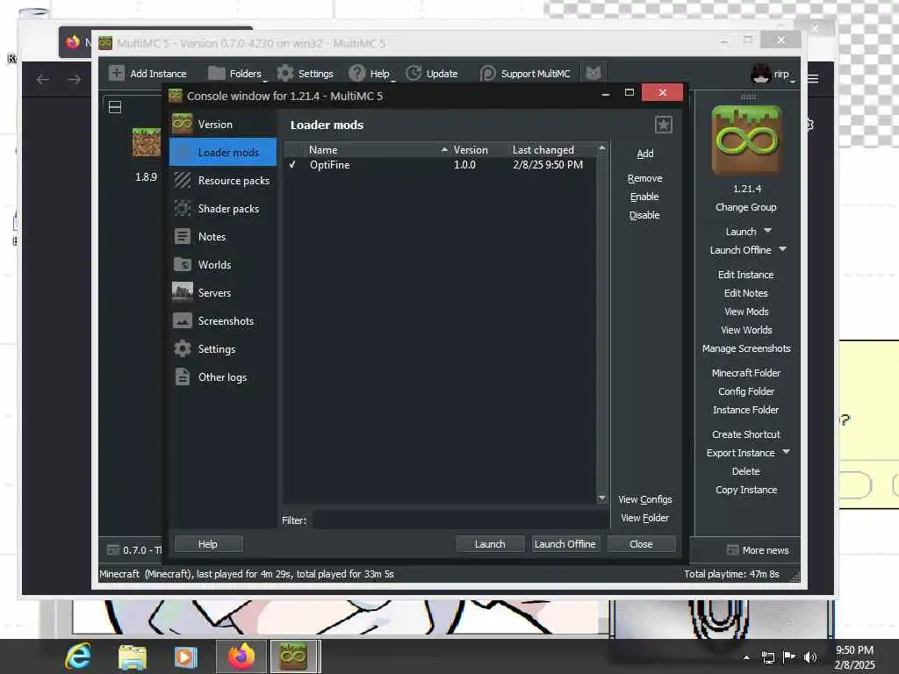Open the Folders dropdown in MultiMC toolbar
This screenshot has height=674, width=899.
coord(235,74)
